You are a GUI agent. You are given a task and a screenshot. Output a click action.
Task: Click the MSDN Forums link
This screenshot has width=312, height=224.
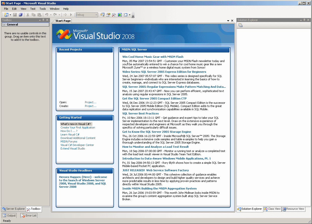pos(69,141)
